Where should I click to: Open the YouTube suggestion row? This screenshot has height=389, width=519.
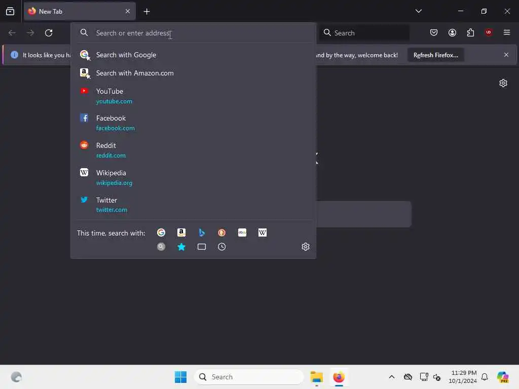coord(193,96)
